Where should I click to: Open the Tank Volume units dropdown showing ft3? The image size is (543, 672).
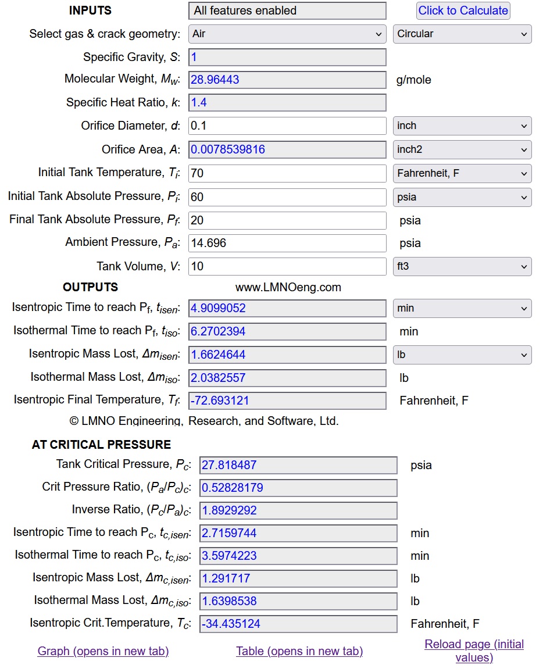462,266
